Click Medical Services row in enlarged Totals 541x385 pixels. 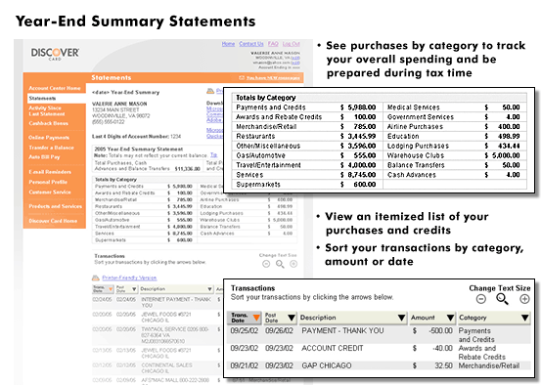[x=454, y=107]
